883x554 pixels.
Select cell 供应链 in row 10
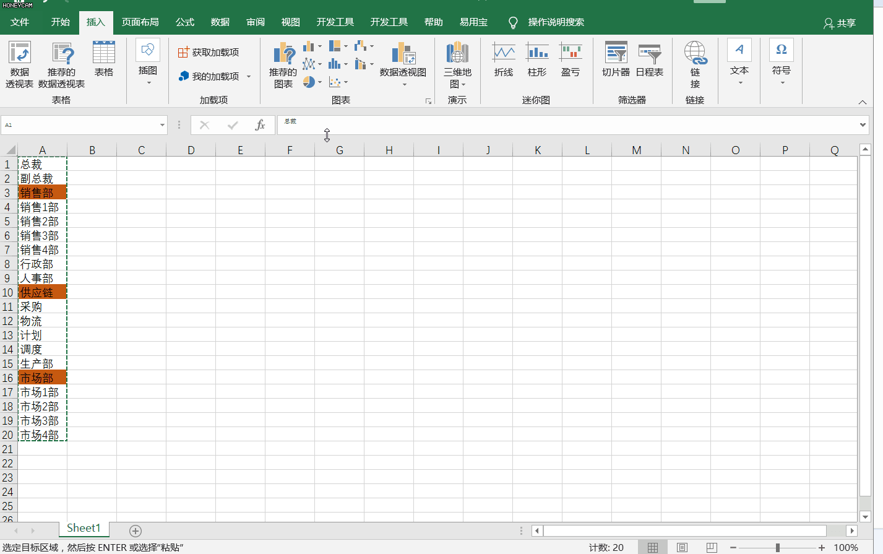click(x=42, y=292)
